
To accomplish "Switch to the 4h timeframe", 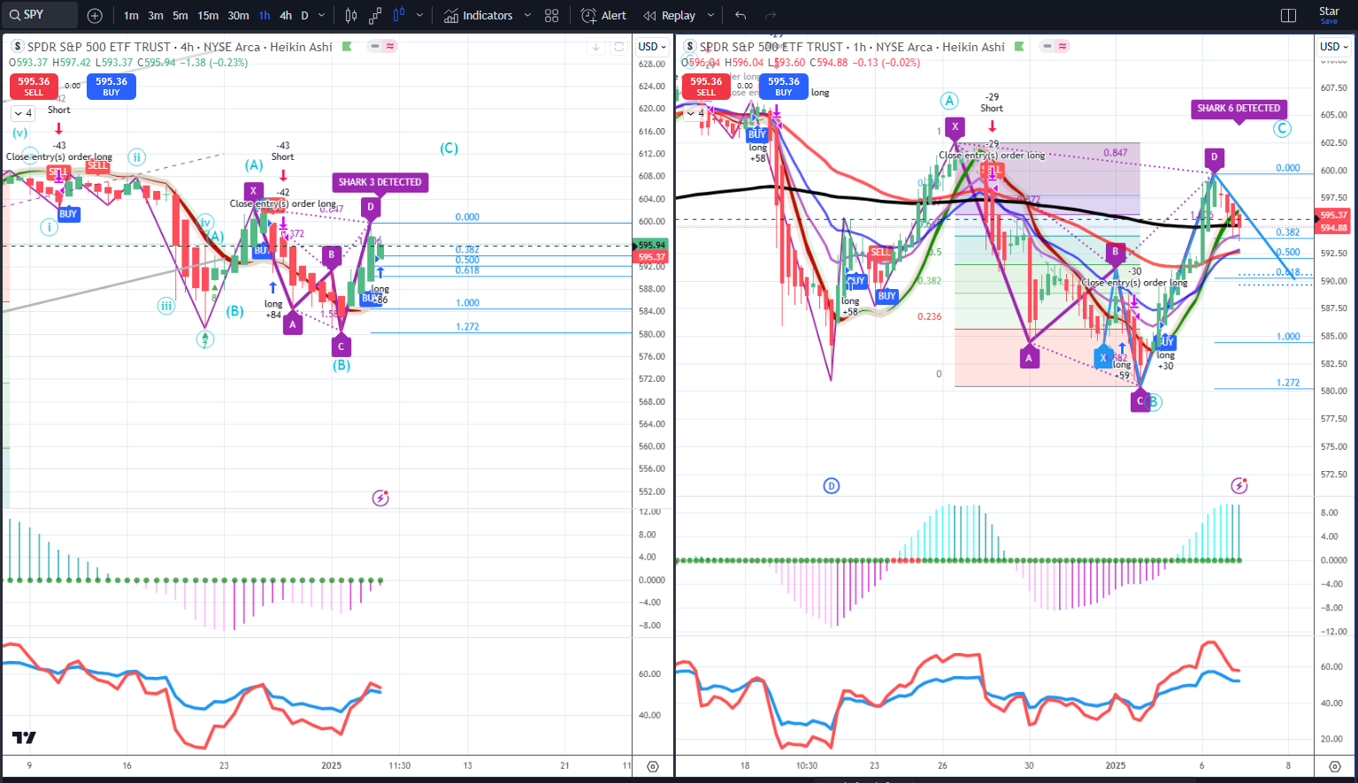I will tap(286, 15).
